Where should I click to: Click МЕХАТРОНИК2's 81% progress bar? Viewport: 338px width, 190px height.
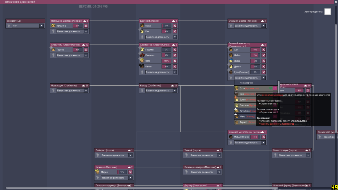(255, 137)
